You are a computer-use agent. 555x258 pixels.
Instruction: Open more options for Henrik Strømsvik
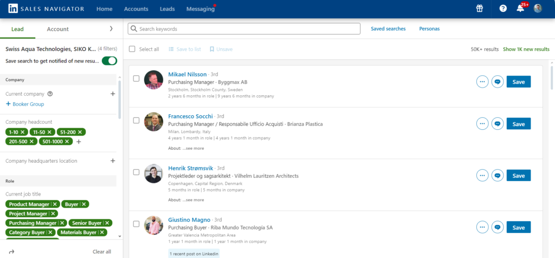pyautogui.click(x=482, y=175)
